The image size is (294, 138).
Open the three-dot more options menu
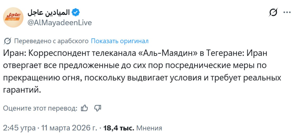pyautogui.click(x=287, y=12)
